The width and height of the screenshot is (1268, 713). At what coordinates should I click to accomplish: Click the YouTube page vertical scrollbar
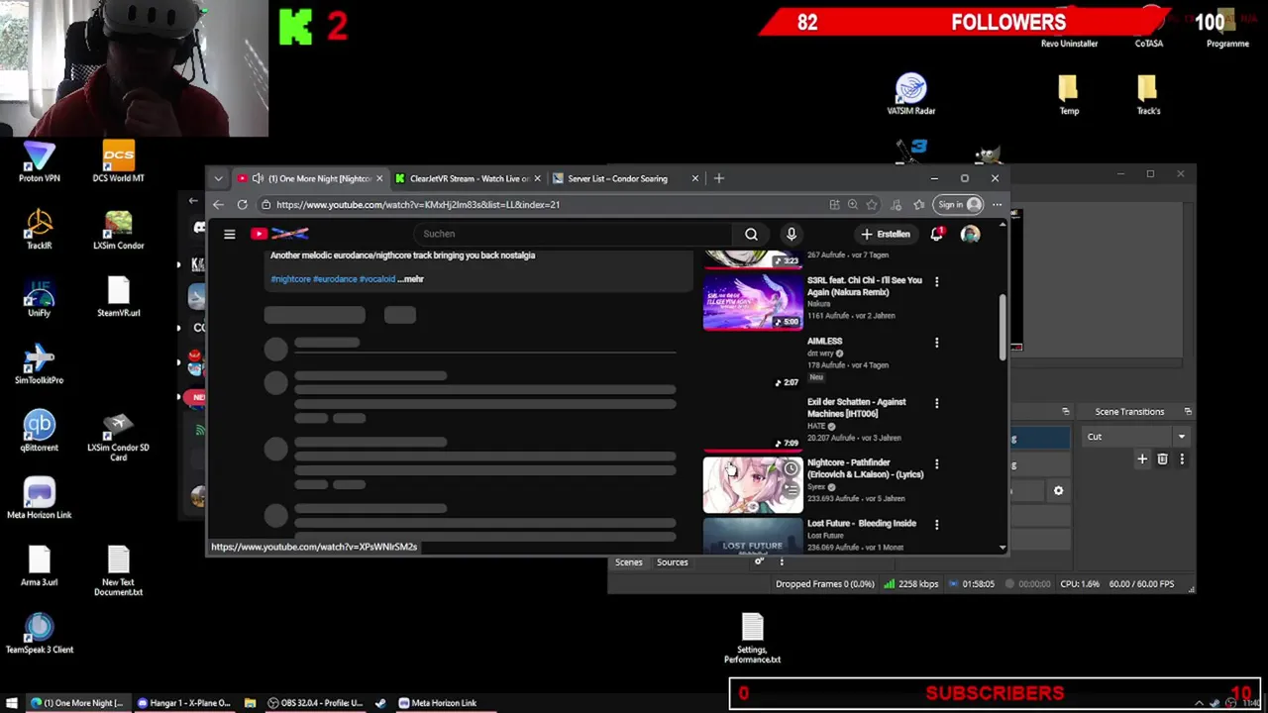pos(1003,327)
